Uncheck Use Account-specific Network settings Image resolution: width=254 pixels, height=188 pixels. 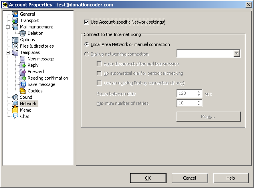[86, 22]
